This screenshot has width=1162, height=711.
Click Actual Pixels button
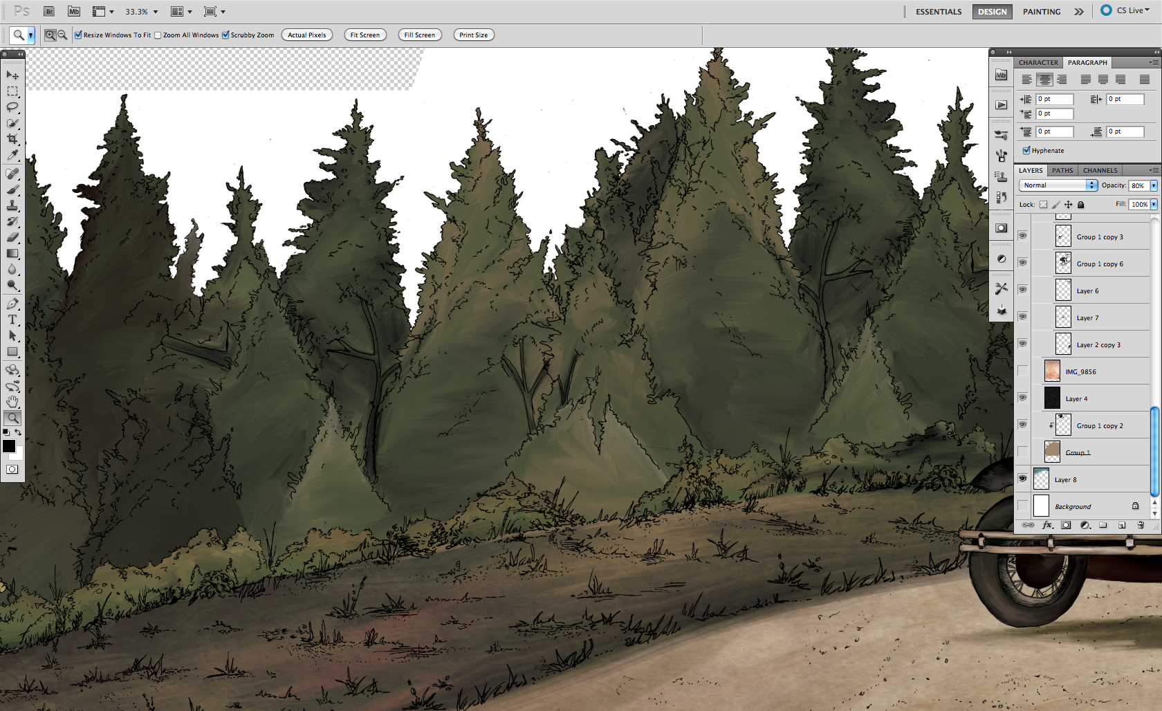307,35
